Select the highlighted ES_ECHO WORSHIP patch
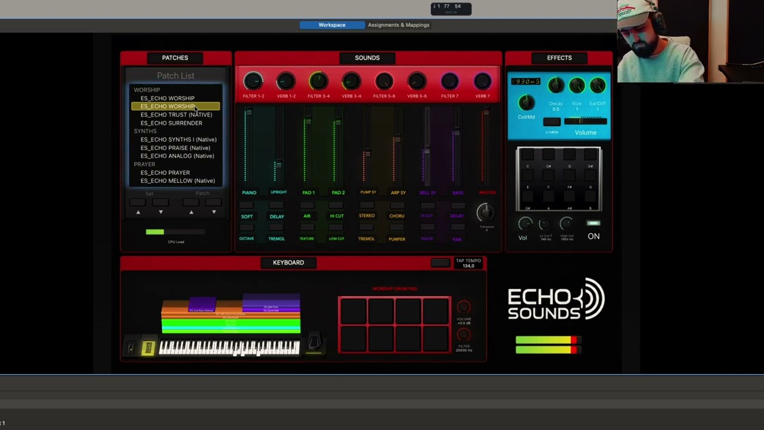 pos(175,106)
